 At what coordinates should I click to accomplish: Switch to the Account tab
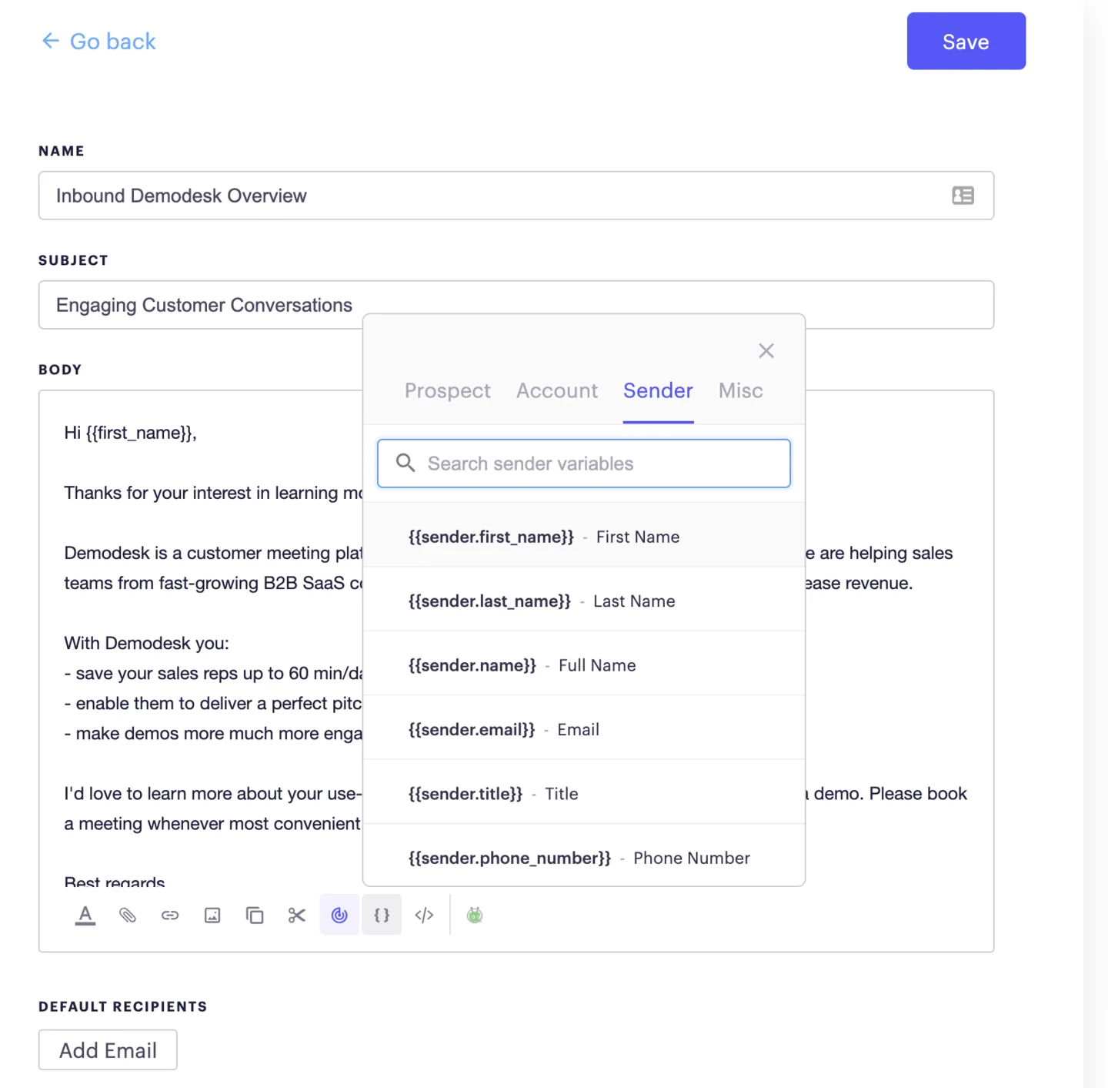tap(557, 390)
